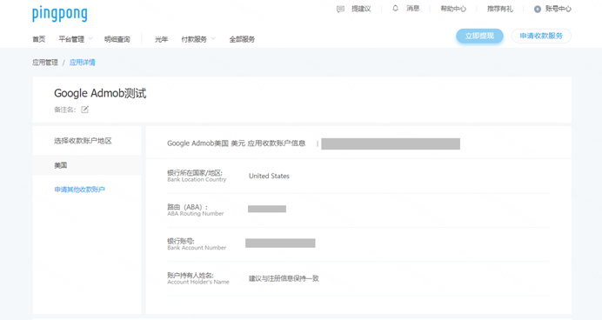The height and width of the screenshot is (320, 602).
Task: Go to 明细查询 menu
Action: 117,39
